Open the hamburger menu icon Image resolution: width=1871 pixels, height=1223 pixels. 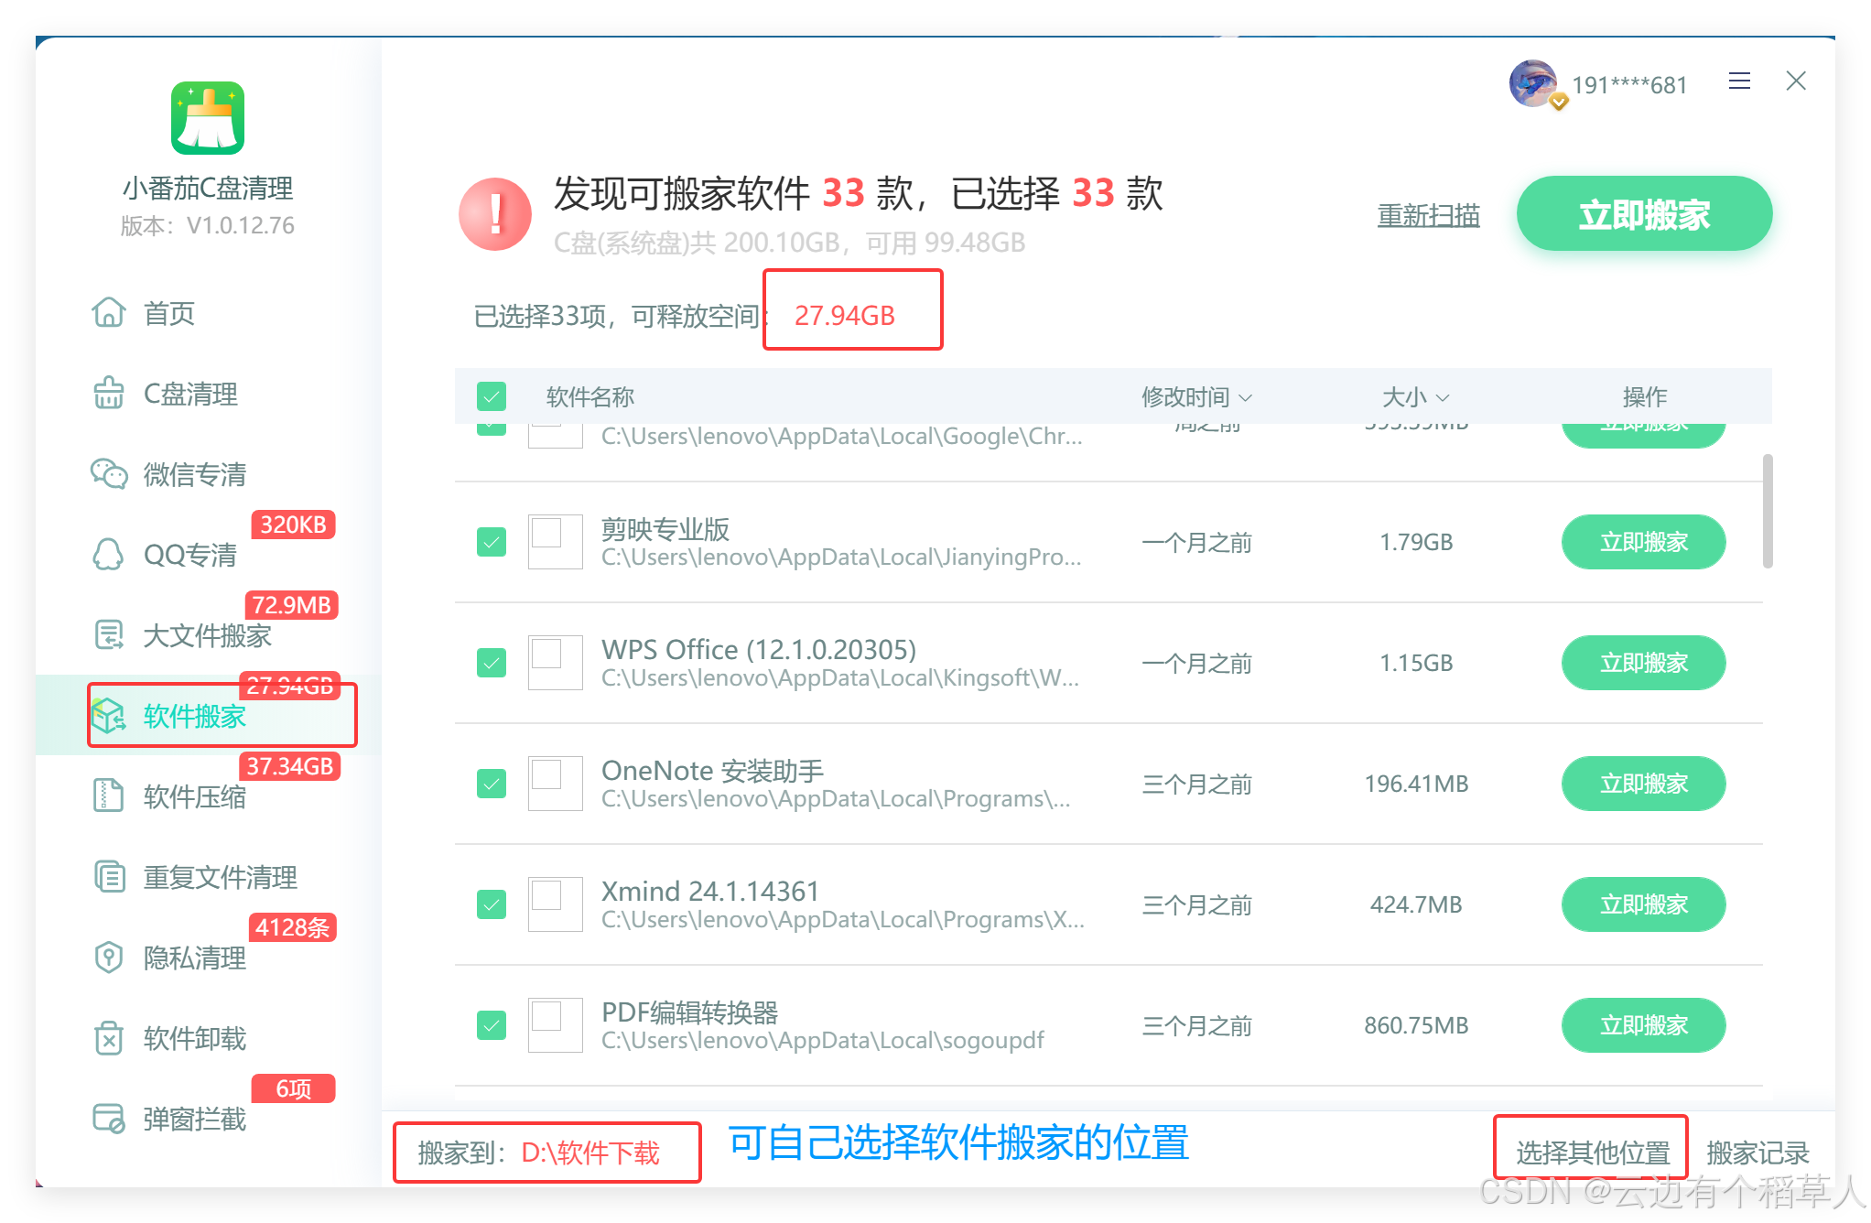coord(1739,81)
